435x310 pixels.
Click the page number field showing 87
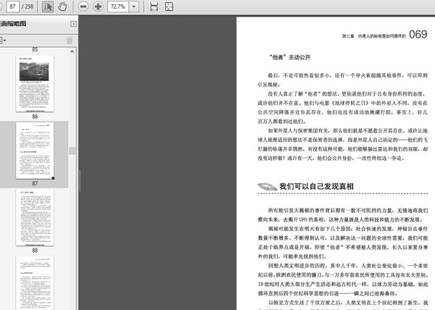tap(12, 7)
